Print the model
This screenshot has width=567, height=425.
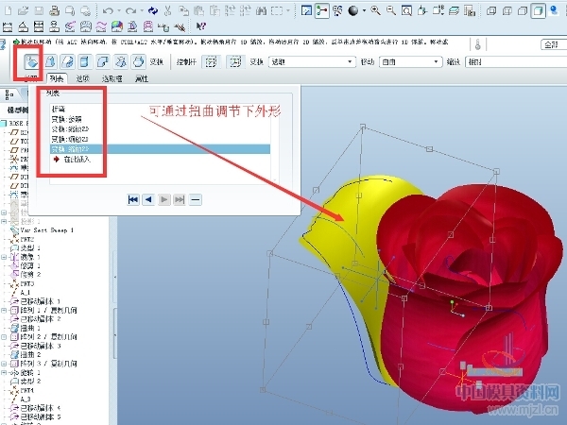54,10
